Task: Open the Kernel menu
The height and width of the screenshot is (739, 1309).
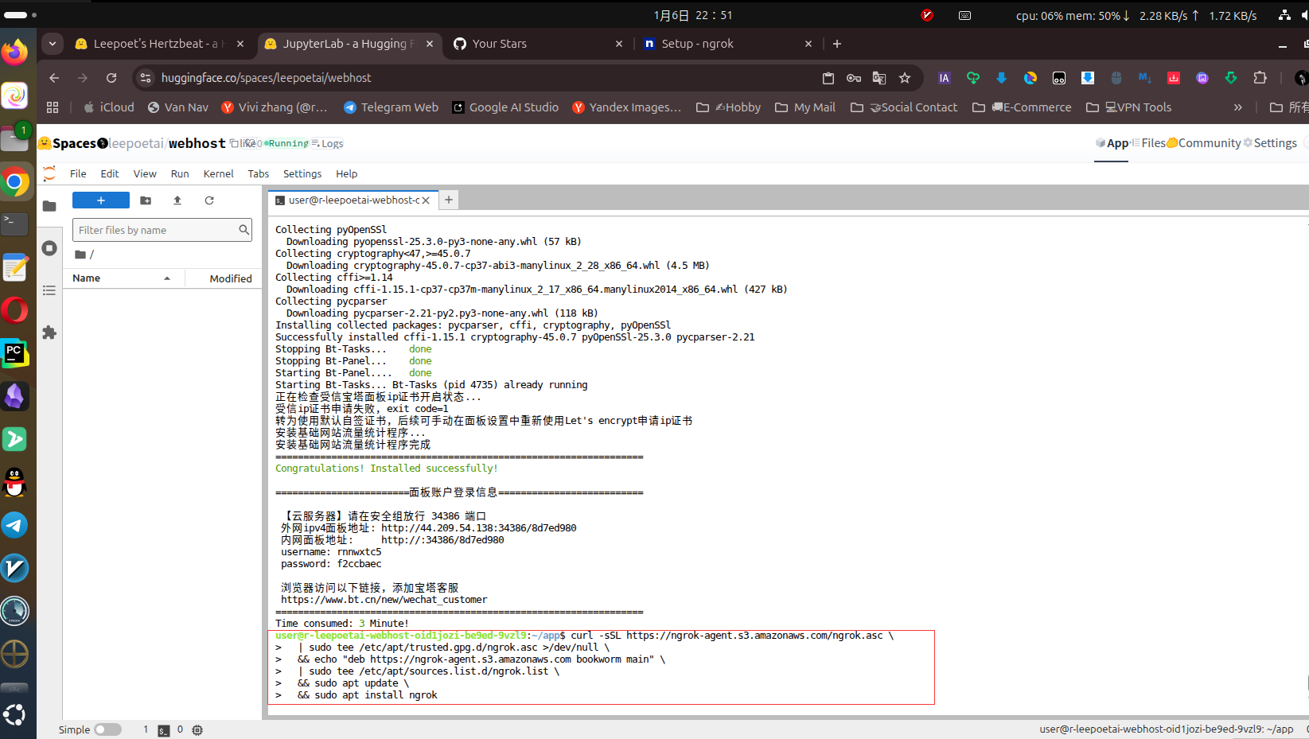Action: click(x=218, y=173)
